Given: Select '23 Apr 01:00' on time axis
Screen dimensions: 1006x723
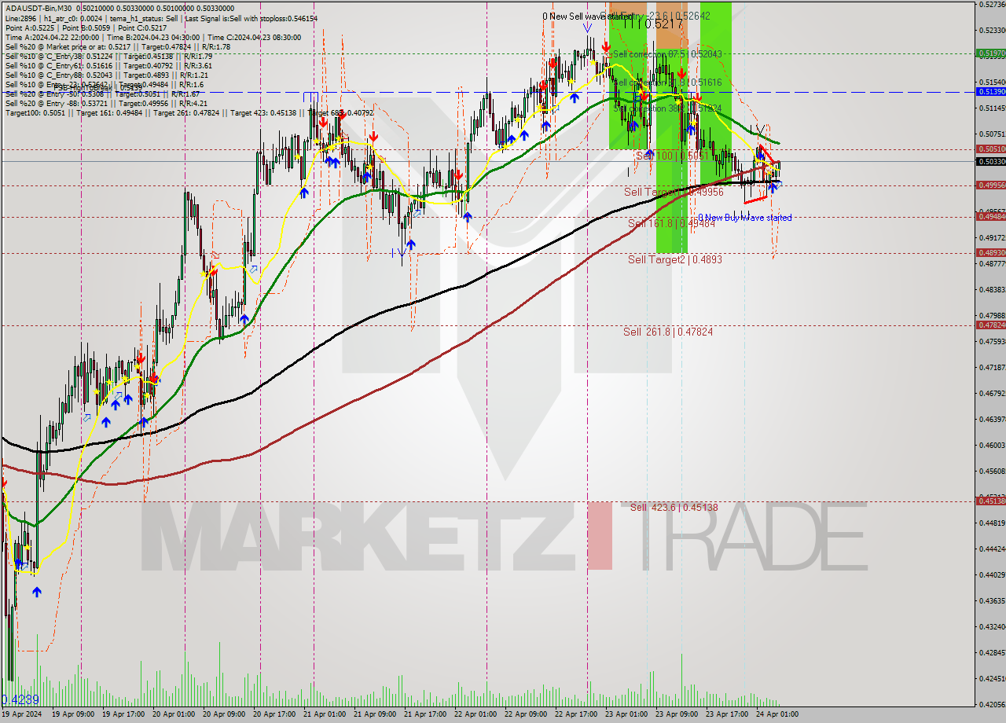Looking at the screenshot, I should tap(627, 714).
